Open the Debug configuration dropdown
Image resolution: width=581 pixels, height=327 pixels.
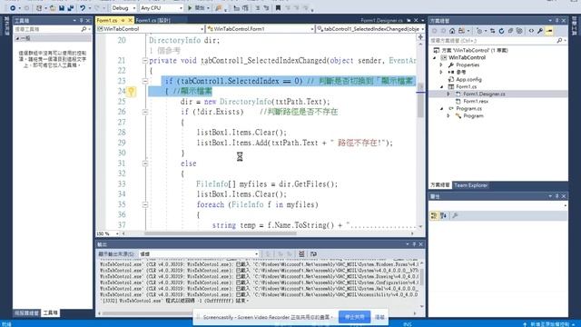pos(123,8)
